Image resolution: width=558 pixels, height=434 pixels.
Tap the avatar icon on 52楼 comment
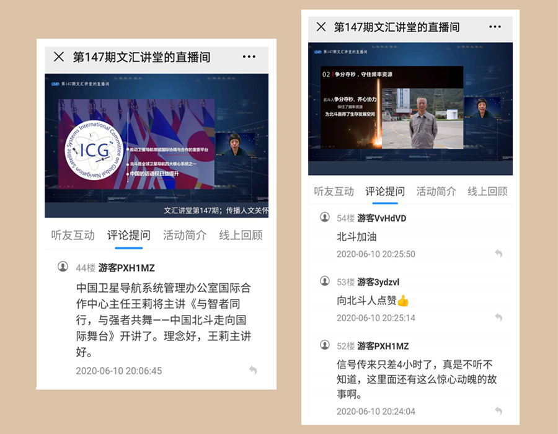[325, 345]
